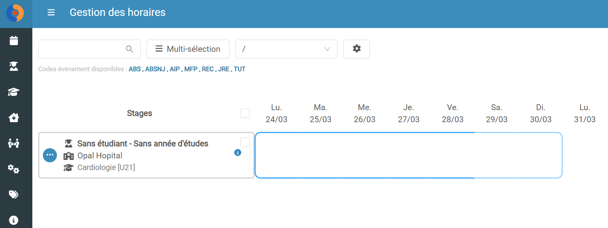Click the Me. 26/03 schedule cell

364,155
